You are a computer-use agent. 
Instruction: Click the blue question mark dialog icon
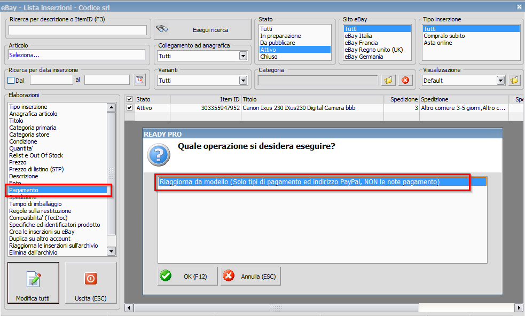click(159, 155)
